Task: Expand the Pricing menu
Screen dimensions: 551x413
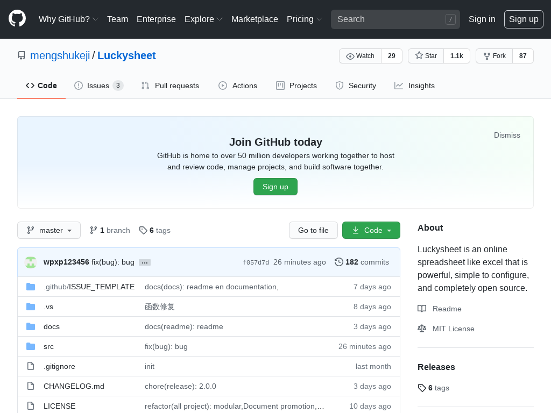Action: click(305, 19)
